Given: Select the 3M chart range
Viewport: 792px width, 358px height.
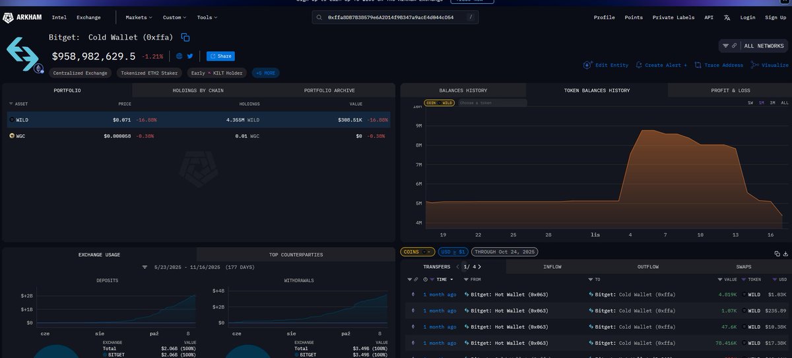Looking at the screenshot, I should click(x=773, y=103).
